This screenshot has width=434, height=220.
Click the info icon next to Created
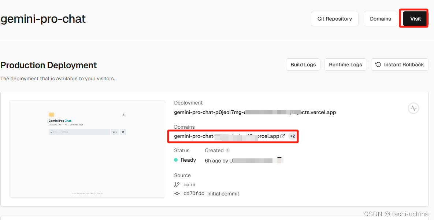coord(228,150)
